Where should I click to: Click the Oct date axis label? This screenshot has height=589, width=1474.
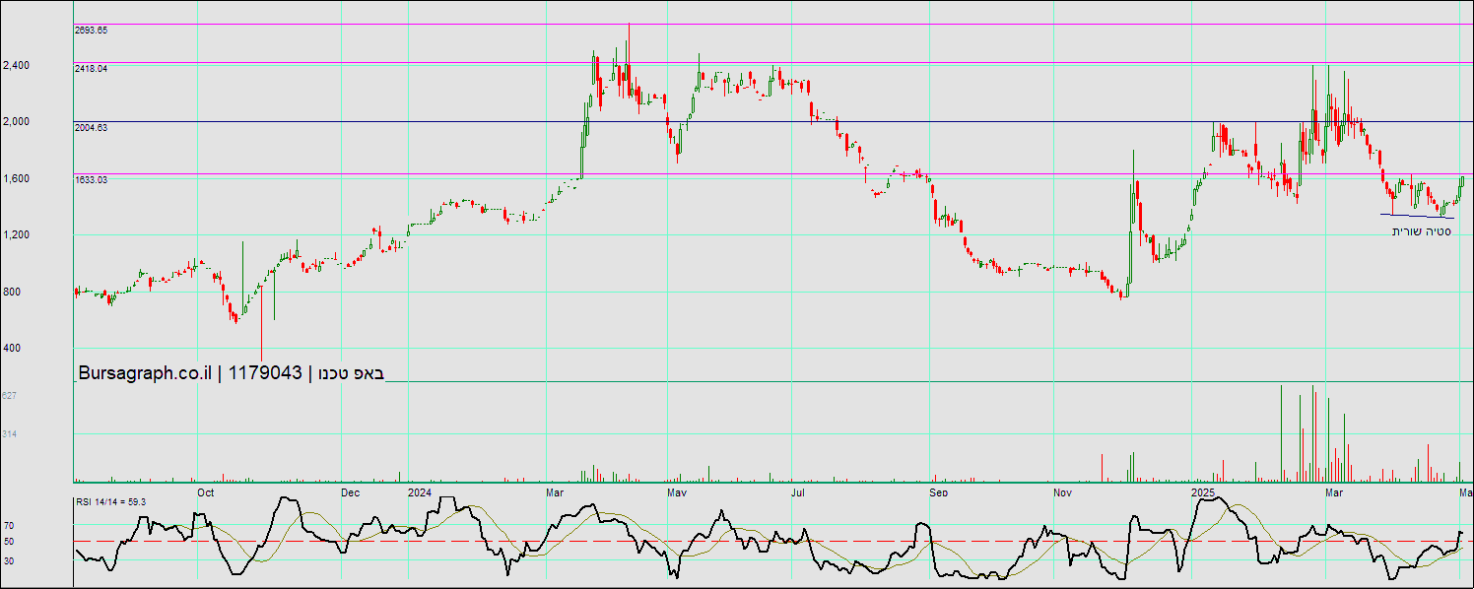click(206, 491)
